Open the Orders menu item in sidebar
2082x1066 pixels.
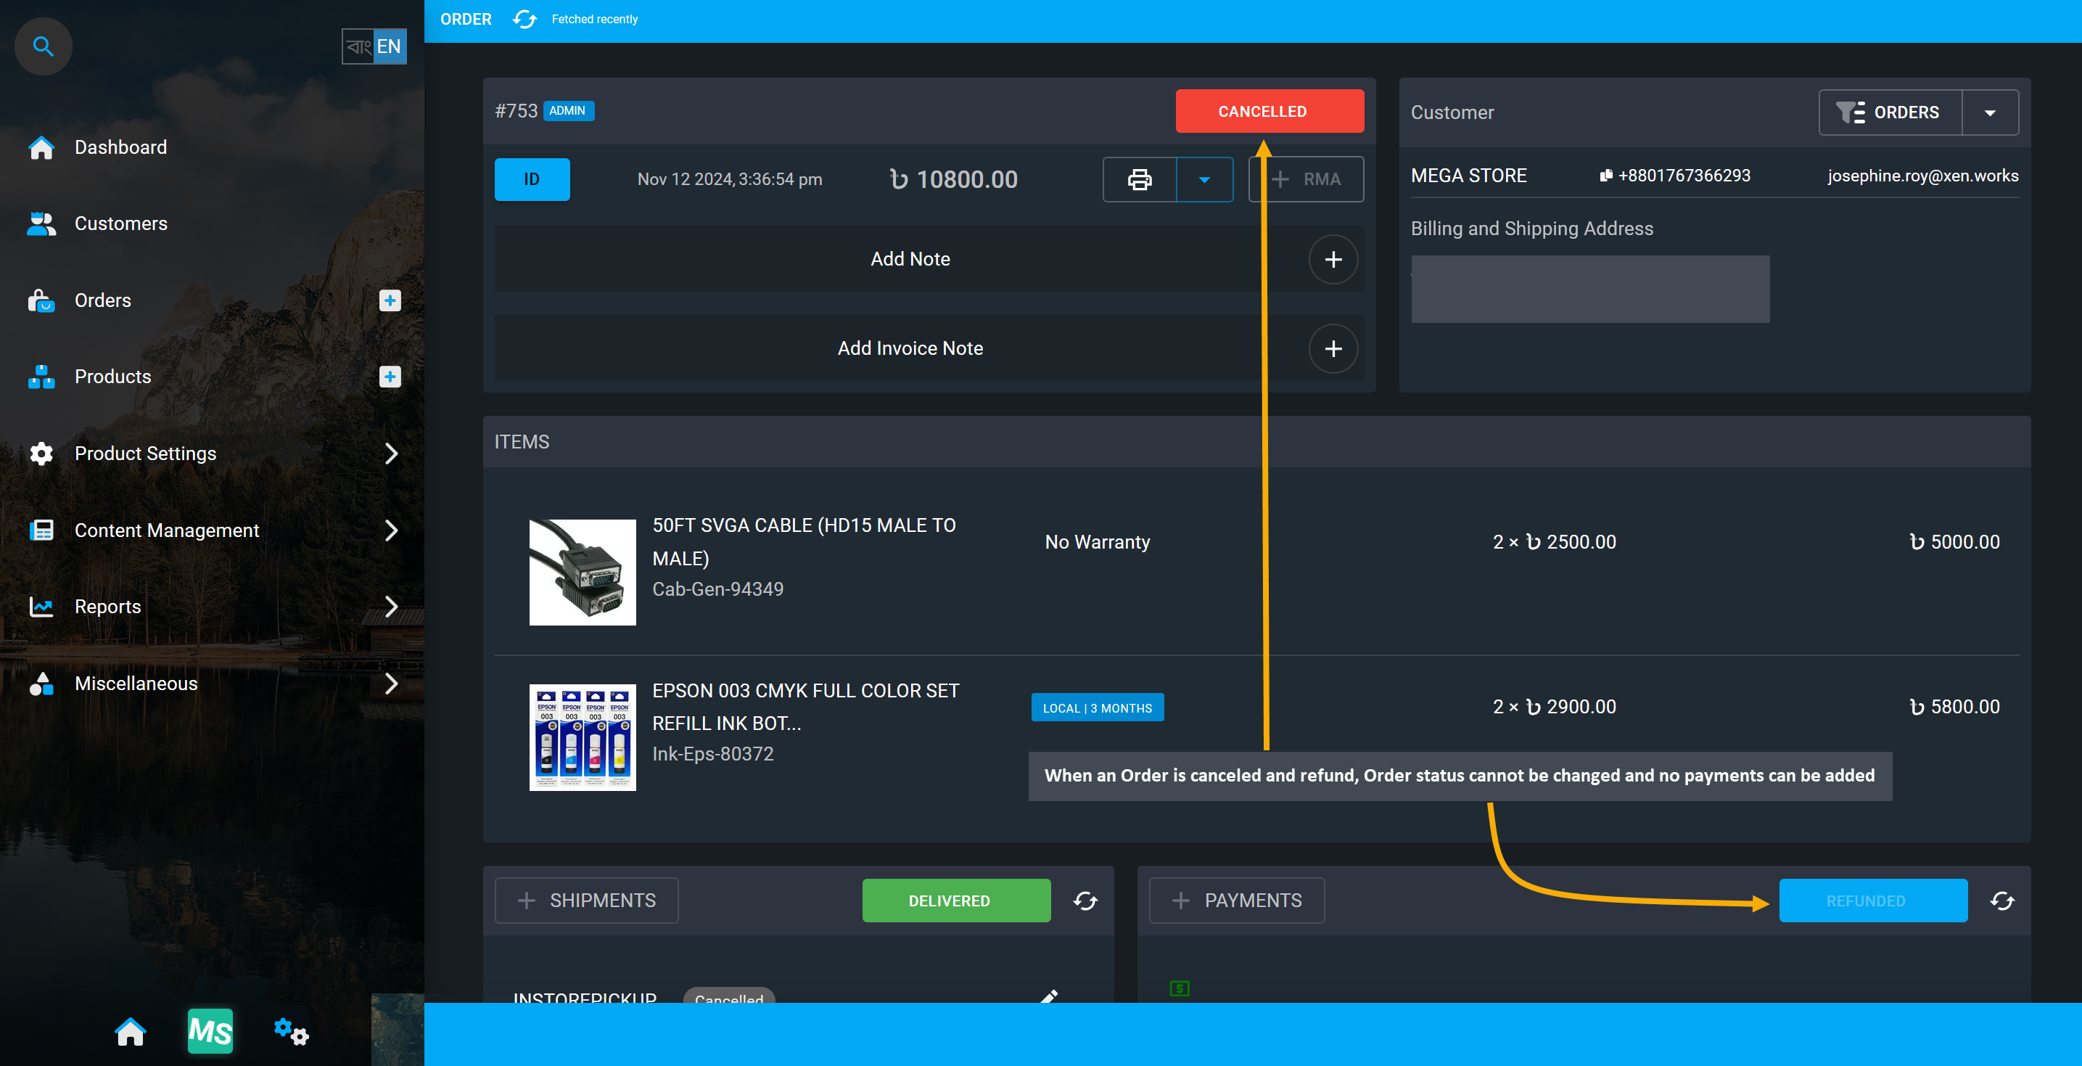click(x=102, y=299)
